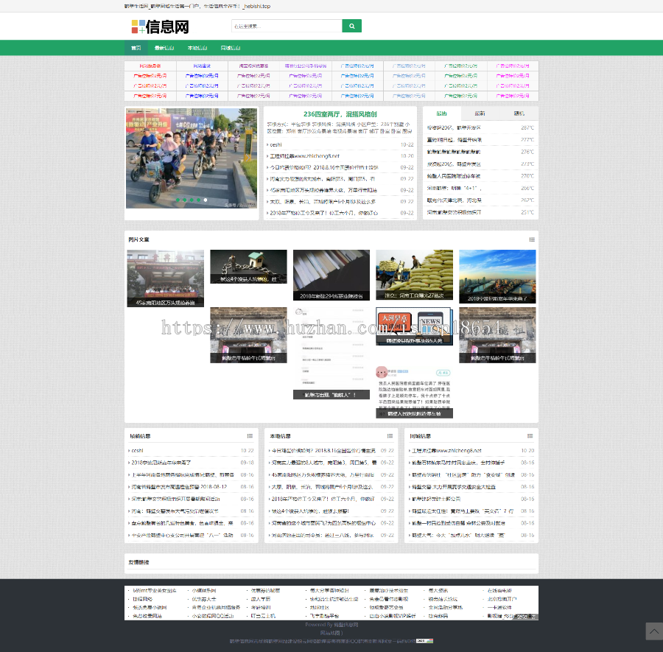Switch to the middle tab in the ranking panel
Viewport: 663px width, 652px height.
click(480, 114)
